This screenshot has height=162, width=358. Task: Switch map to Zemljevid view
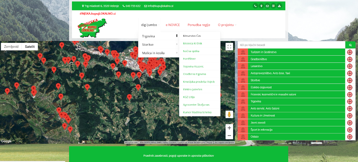coord(11,47)
